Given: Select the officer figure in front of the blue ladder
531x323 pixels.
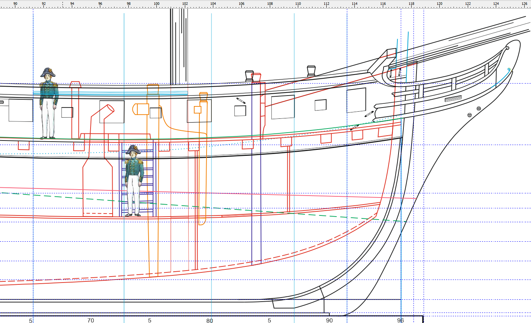Looking at the screenshot, I should [134, 181].
